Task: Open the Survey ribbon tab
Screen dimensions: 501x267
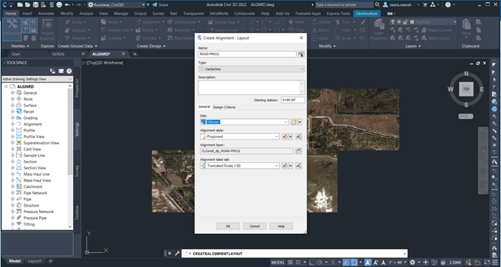Action: click(x=158, y=13)
